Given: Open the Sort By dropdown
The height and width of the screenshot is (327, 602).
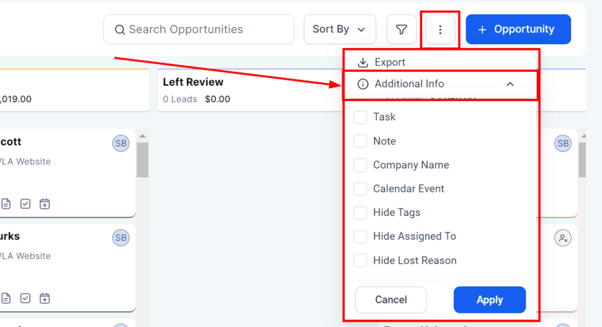Looking at the screenshot, I should (x=339, y=29).
